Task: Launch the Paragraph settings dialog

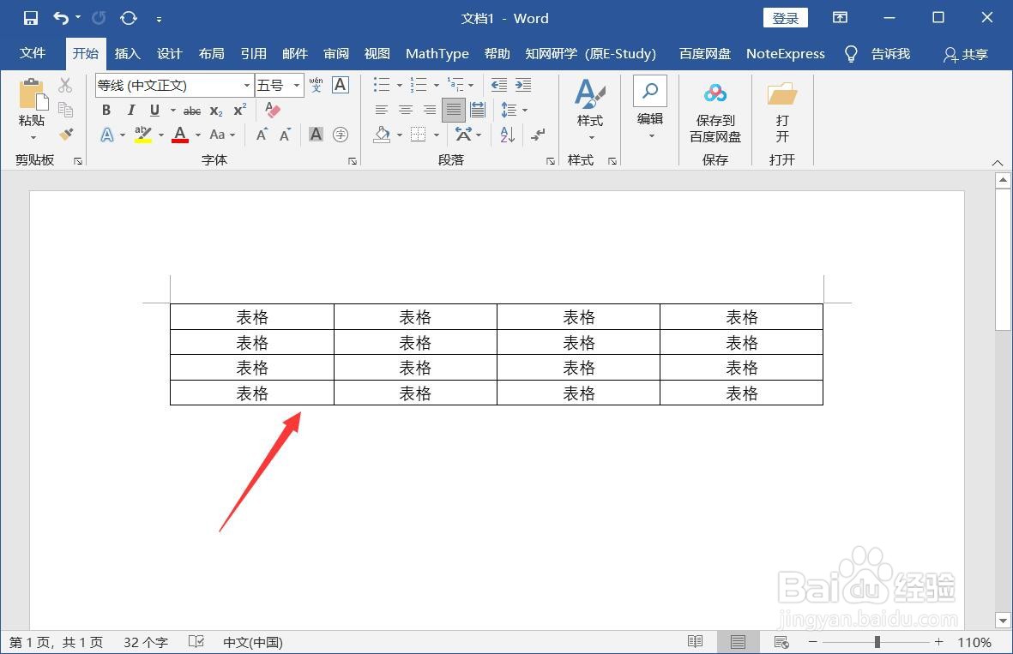Action: (551, 161)
